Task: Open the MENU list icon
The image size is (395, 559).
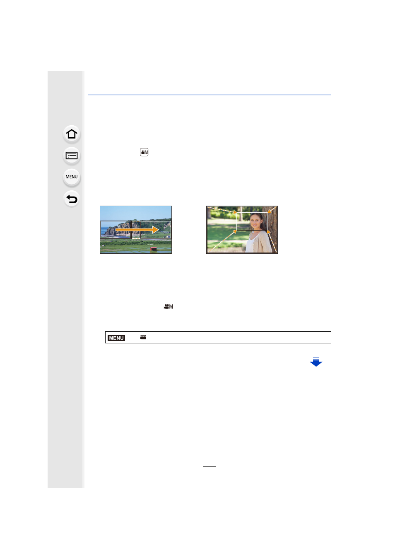Action: tap(72, 177)
